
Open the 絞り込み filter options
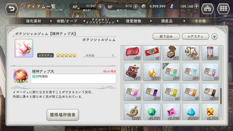coord(166,36)
